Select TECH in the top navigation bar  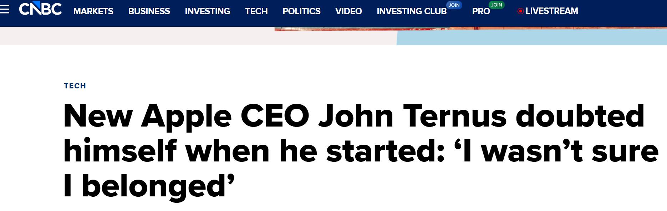pyautogui.click(x=256, y=11)
